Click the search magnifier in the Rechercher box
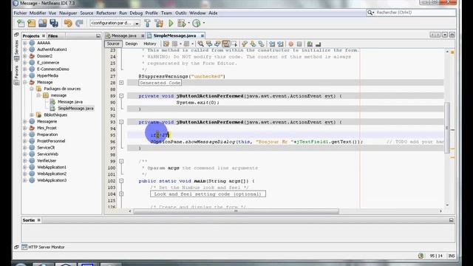This screenshot has height=266, width=473. tap(370, 13)
